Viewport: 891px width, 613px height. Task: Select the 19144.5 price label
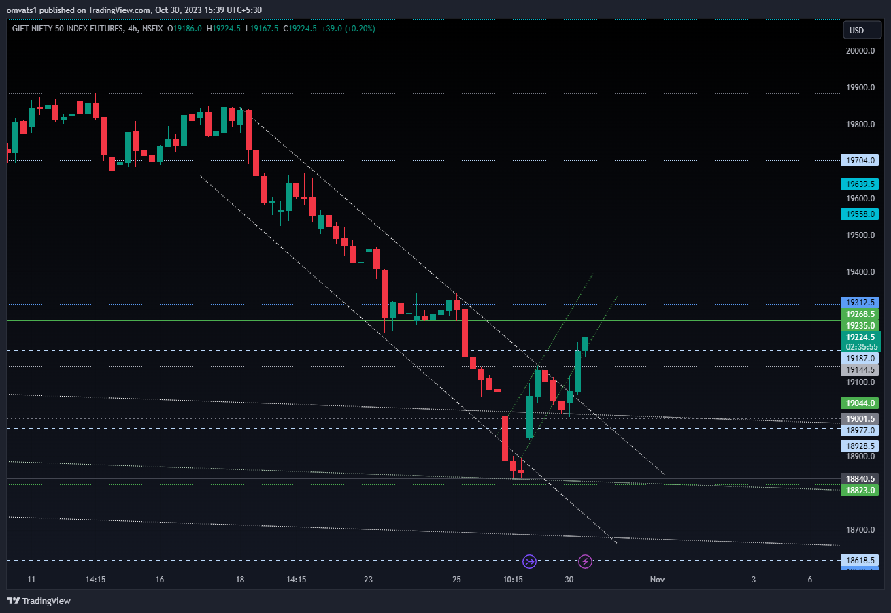[x=860, y=370]
